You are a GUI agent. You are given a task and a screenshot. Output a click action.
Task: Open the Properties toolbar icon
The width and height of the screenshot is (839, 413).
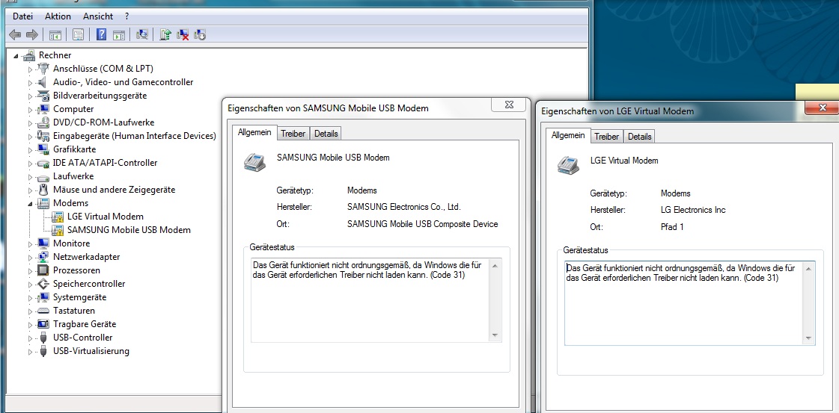click(78, 34)
